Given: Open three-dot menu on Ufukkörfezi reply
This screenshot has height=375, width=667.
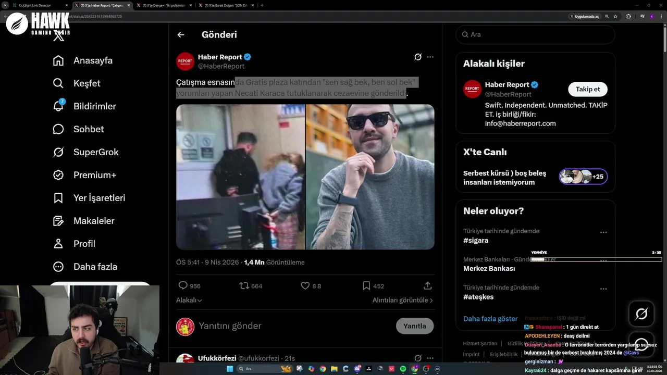Looking at the screenshot, I should pyautogui.click(x=430, y=358).
